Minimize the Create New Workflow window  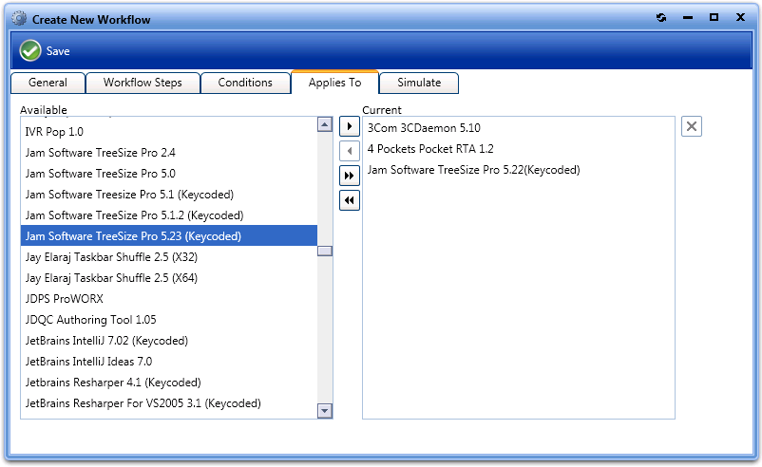[x=688, y=18]
